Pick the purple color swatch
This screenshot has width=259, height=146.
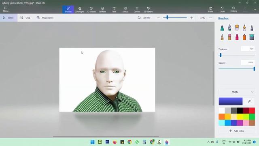click(x=240, y=123)
